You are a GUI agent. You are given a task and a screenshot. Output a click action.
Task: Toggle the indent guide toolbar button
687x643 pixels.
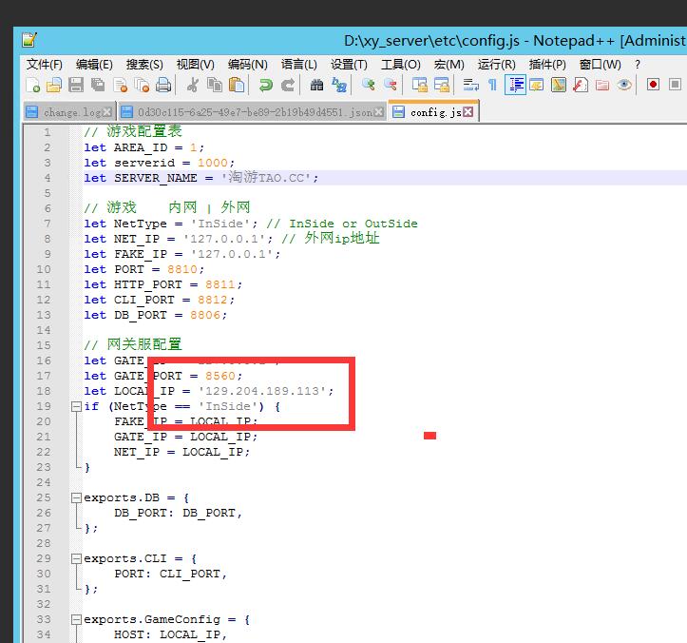(515, 85)
